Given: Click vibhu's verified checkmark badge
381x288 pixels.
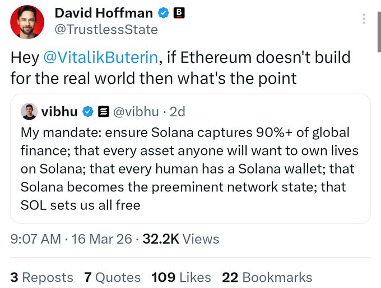Looking at the screenshot, I should point(88,112).
